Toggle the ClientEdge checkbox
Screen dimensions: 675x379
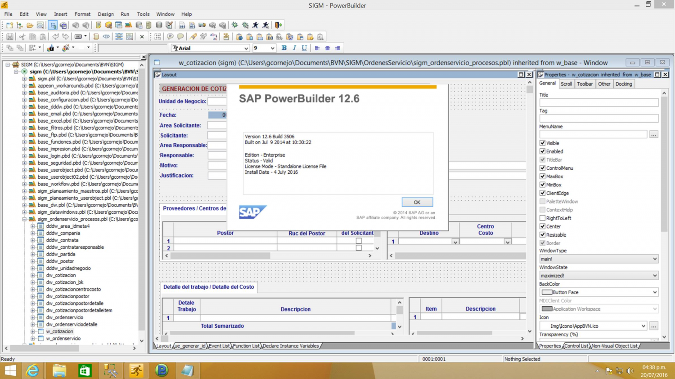pyautogui.click(x=542, y=193)
